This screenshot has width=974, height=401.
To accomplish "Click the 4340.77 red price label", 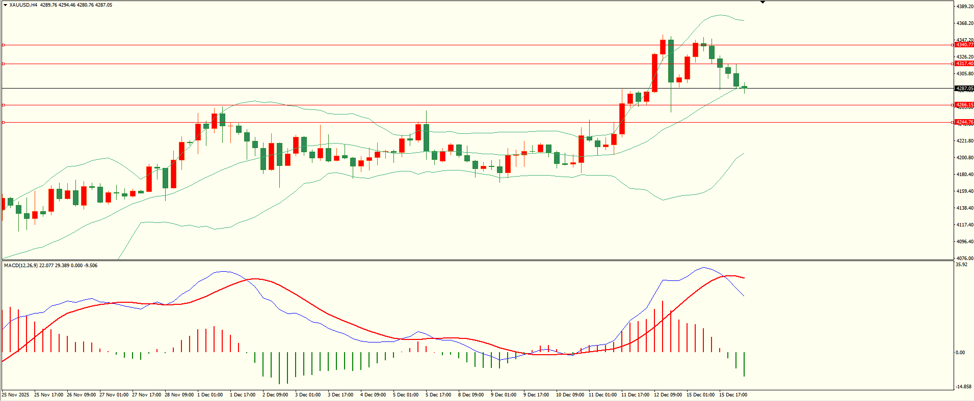I will 964,45.
